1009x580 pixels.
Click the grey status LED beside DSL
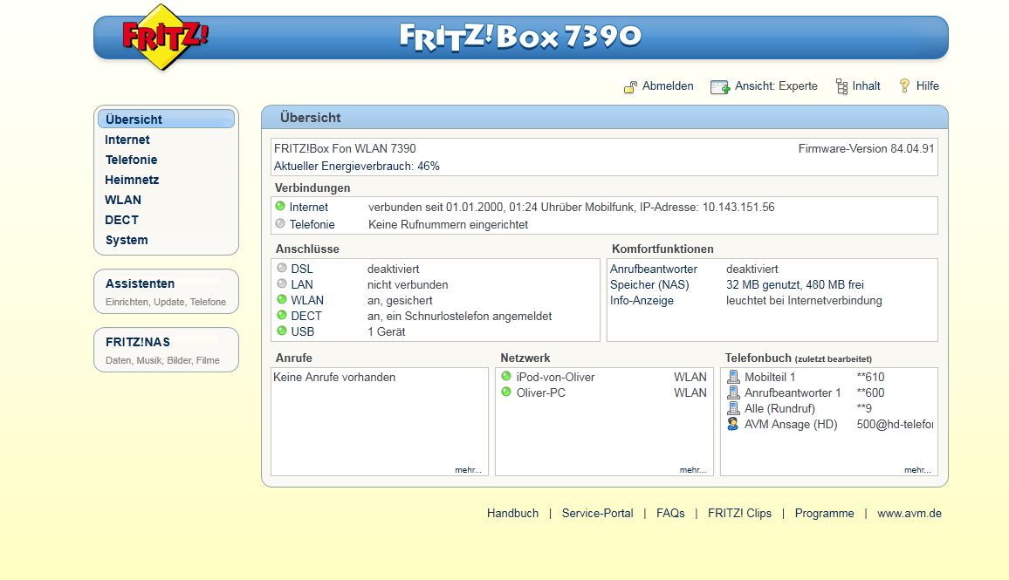pos(282,268)
